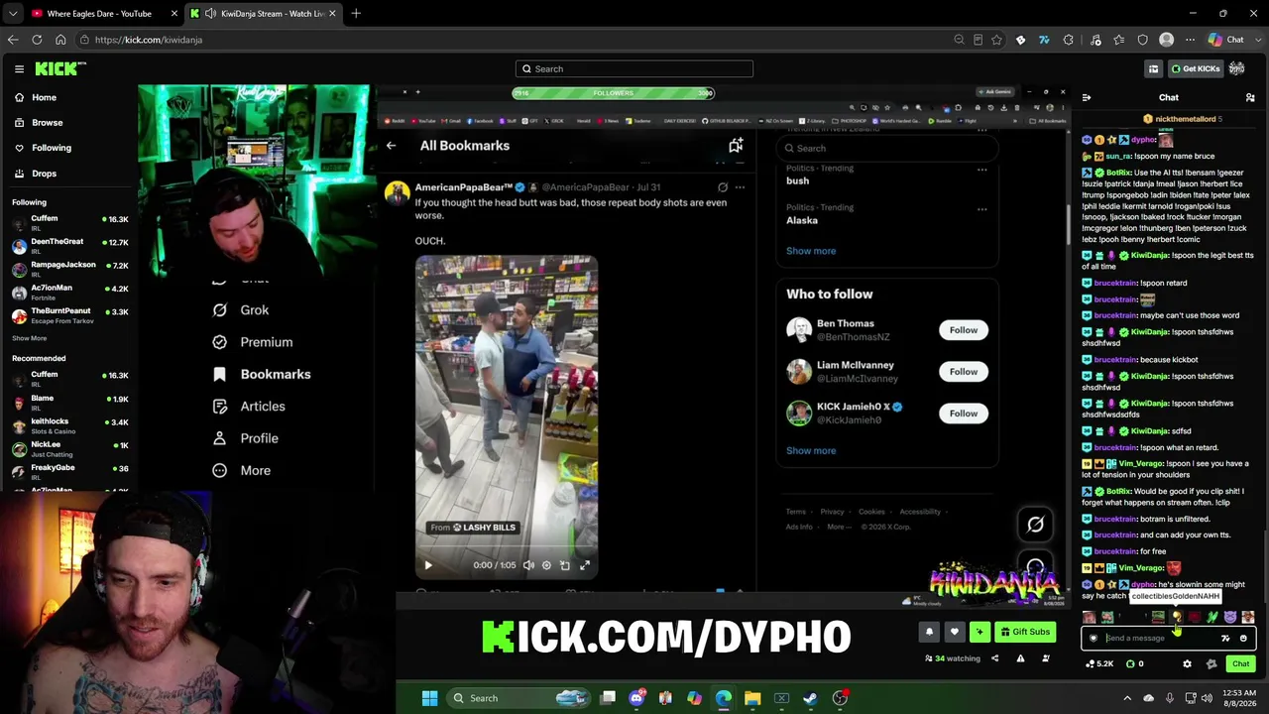Go back from All Bookmarks
1269x714 pixels.
click(x=392, y=146)
